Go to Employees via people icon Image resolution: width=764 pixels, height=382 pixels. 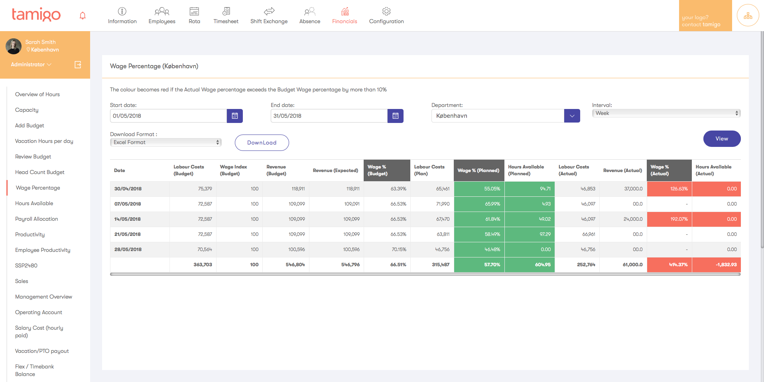point(162,11)
